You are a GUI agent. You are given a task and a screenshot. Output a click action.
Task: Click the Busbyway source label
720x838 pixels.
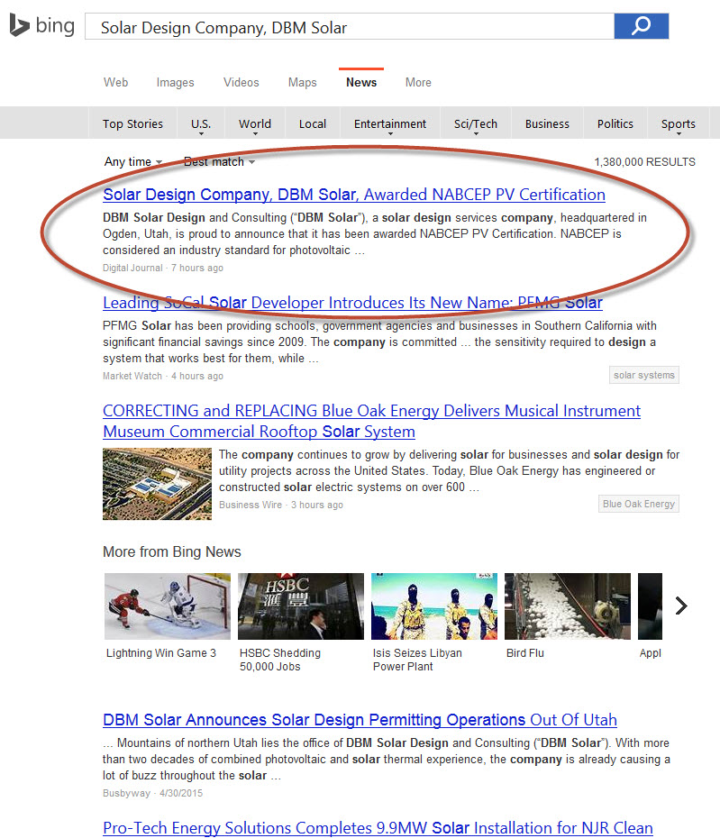click(x=126, y=793)
